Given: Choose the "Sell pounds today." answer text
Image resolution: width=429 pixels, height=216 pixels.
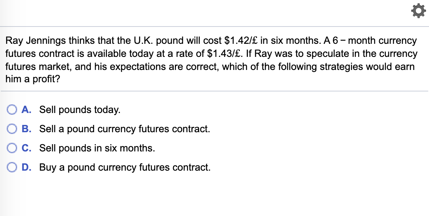Looking at the screenshot, I should (80, 110).
